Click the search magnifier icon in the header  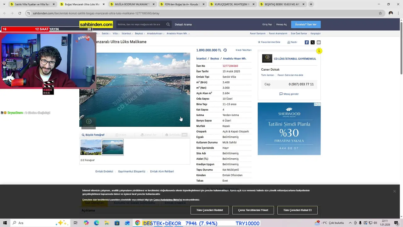pos(168,25)
